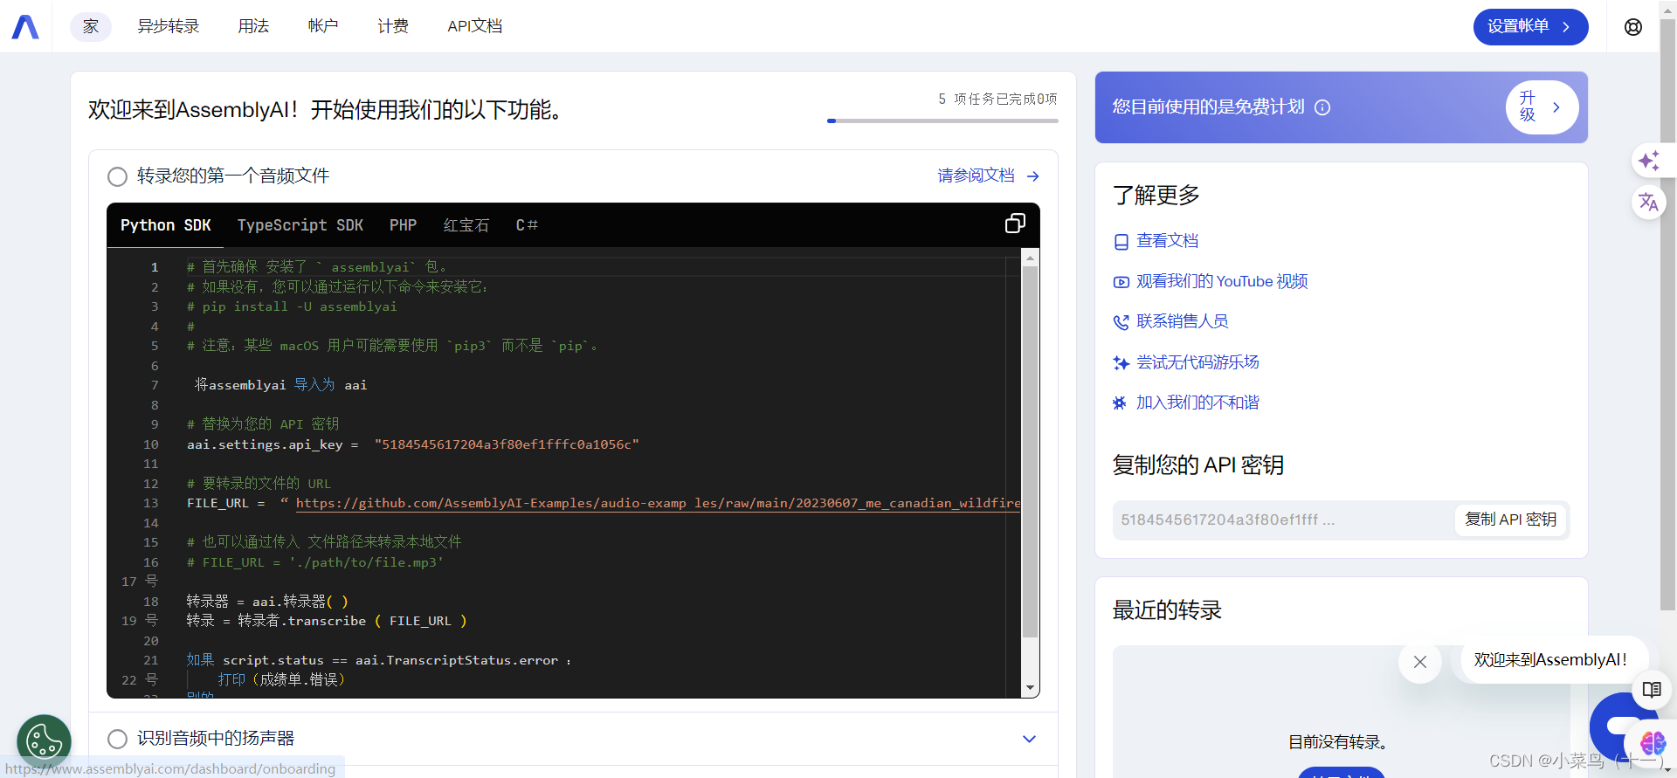Viewport: 1677px width, 778px height.
Task: Open the help lifebuoy icon
Action: point(1633,27)
